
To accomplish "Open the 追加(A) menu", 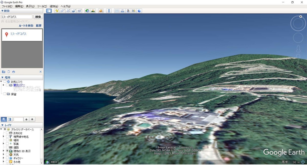I will tap(54, 6).
